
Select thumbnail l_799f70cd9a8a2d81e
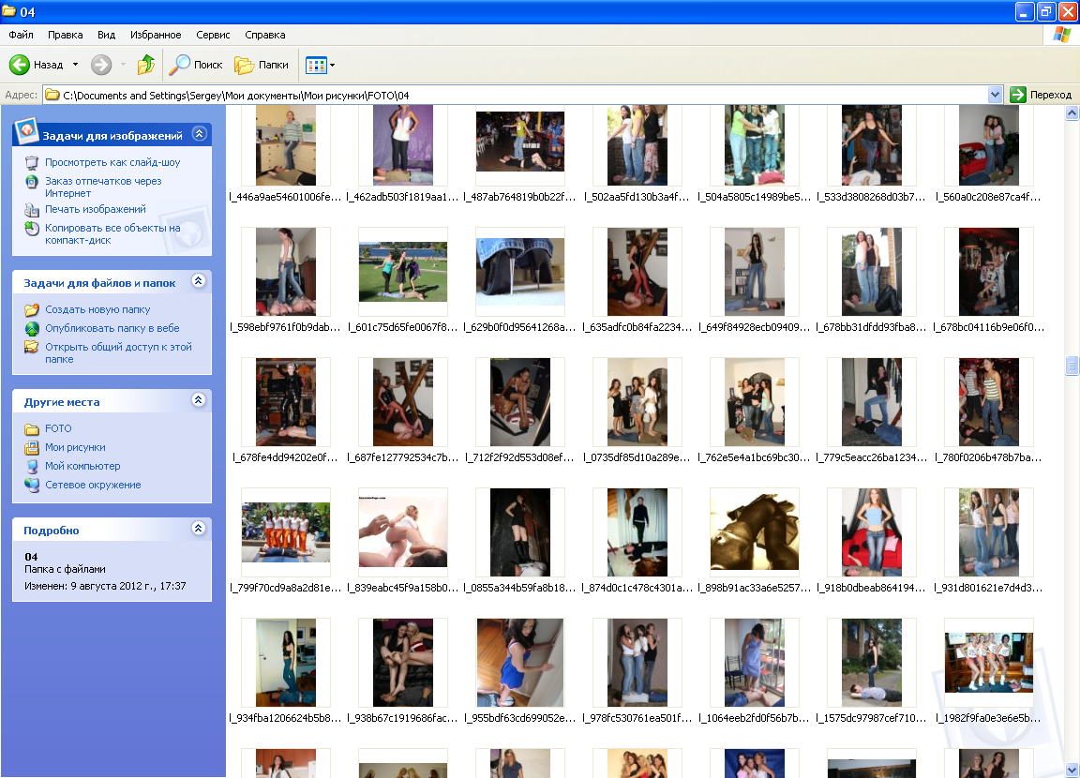tap(286, 532)
